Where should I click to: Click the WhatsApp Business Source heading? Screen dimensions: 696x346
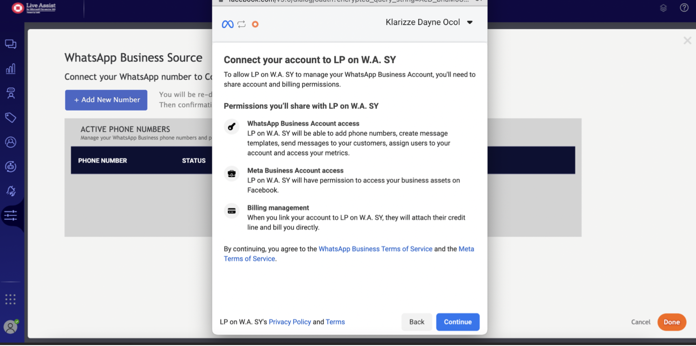coord(134,58)
